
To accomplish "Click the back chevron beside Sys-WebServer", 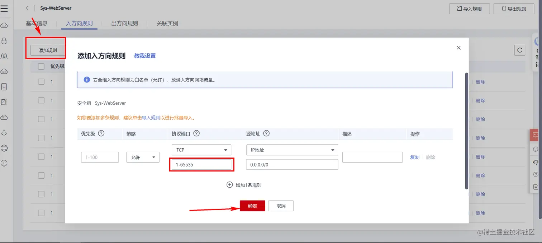I will point(27,8).
